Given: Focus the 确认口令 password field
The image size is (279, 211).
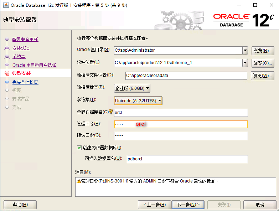Looking at the screenshot, I should pyautogui.click(x=181, y=136).
